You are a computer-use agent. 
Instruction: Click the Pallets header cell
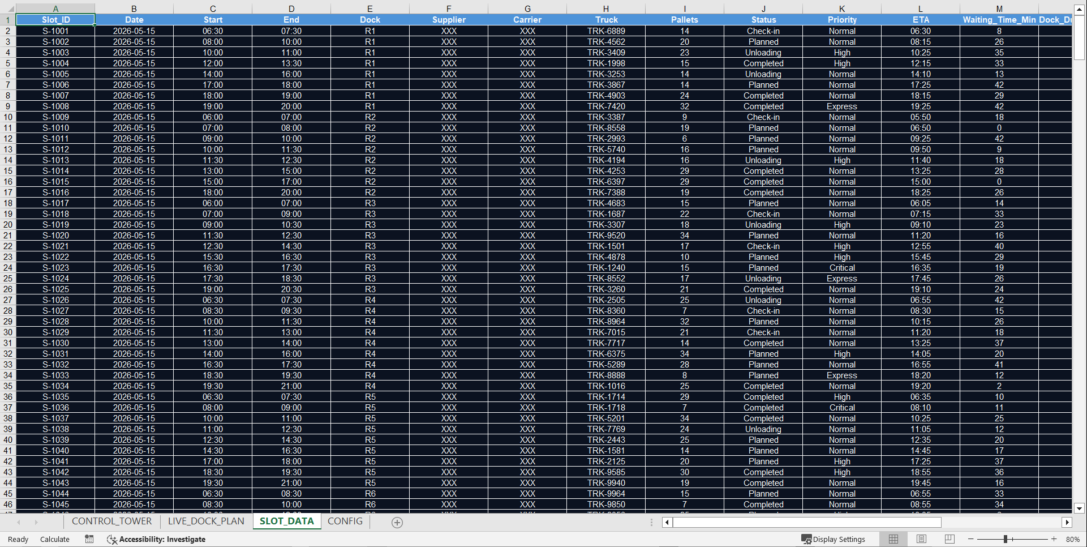(685, 20)
